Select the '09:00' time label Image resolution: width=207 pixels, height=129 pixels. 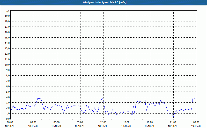coord(80,122)
